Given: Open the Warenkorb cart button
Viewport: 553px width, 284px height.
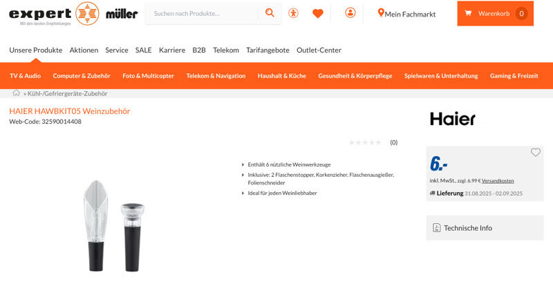Looking at the screenshot, I should click(495, 13).
